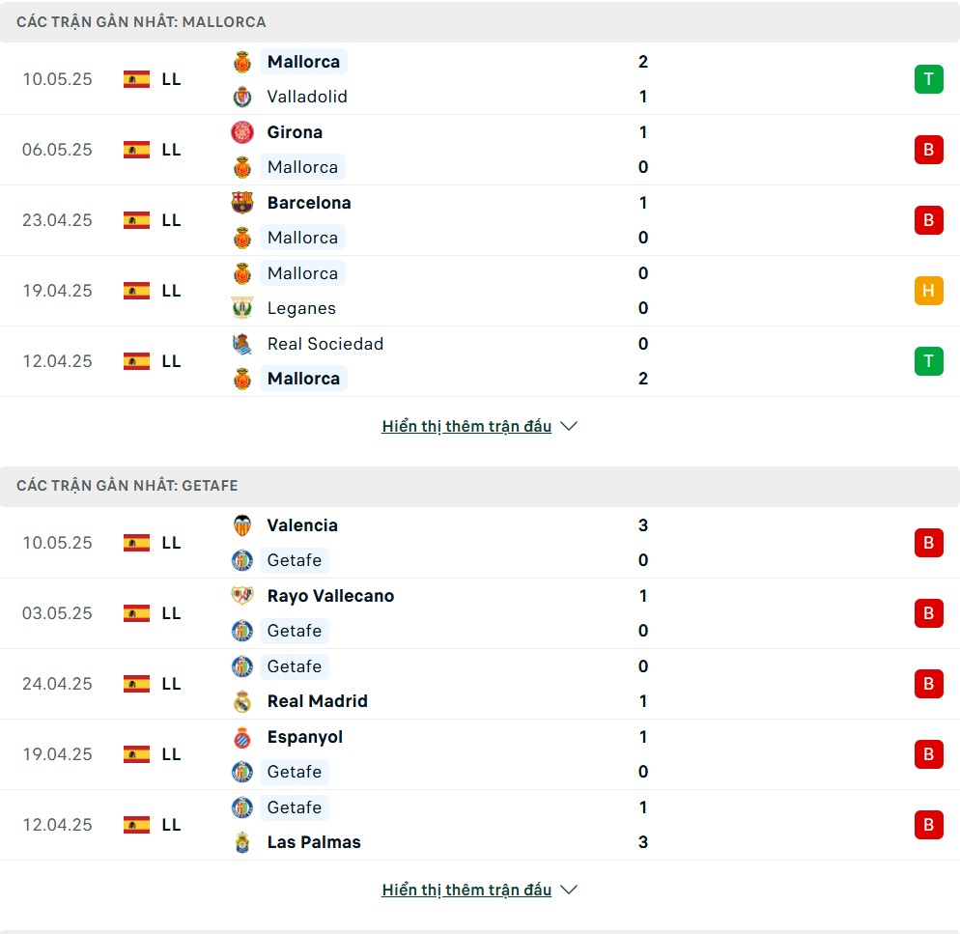This screenshot has width=960, height=934.
Task: Open 'Hiển thị thêm trận đấu' under Mallorca
Action: 466,426
